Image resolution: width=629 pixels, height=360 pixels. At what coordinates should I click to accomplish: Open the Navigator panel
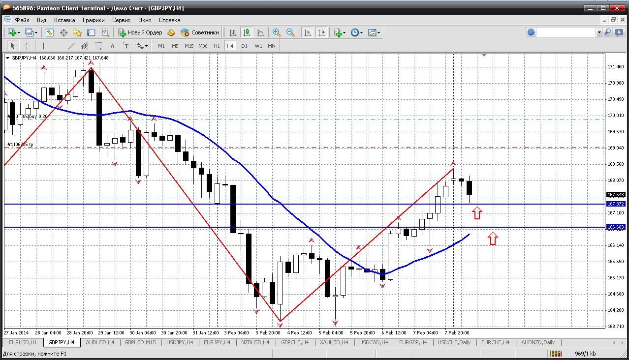tap(77, 32)
